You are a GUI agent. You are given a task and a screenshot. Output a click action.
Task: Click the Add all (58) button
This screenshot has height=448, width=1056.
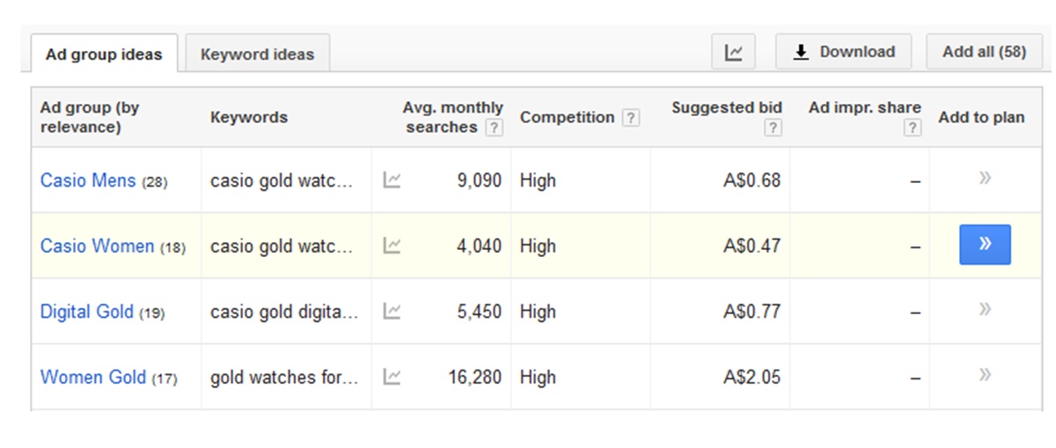point(984,52)
